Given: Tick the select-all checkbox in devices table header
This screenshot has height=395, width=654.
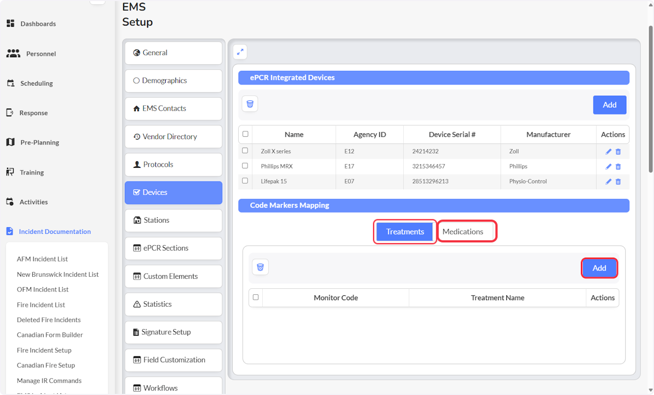Looking at the screenshot, I should point(245,134).
